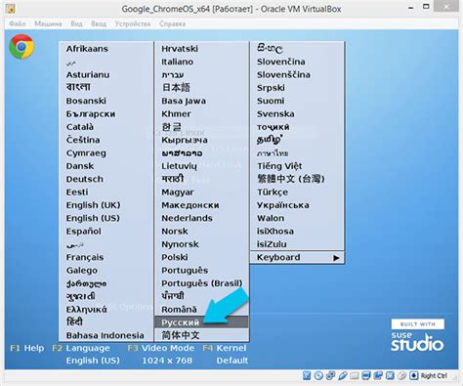Choose English (UK) in the list

click(x=93, y=205)
